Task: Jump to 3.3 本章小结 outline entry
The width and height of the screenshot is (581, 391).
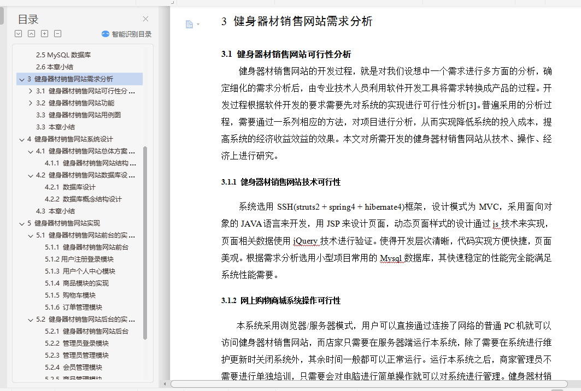Action: (x=56, y=127)
